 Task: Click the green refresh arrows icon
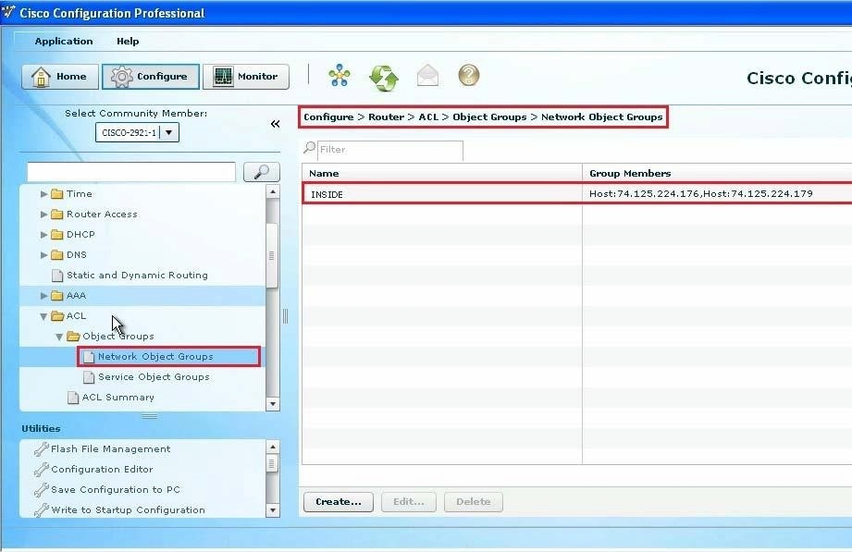(384, 78)
